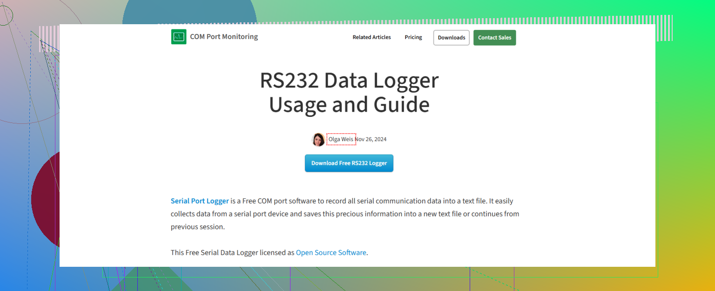Click the "Usage and Guide" heading line
Image resolution: width=715 pixels, height=291 pixels.
[349, 105]
